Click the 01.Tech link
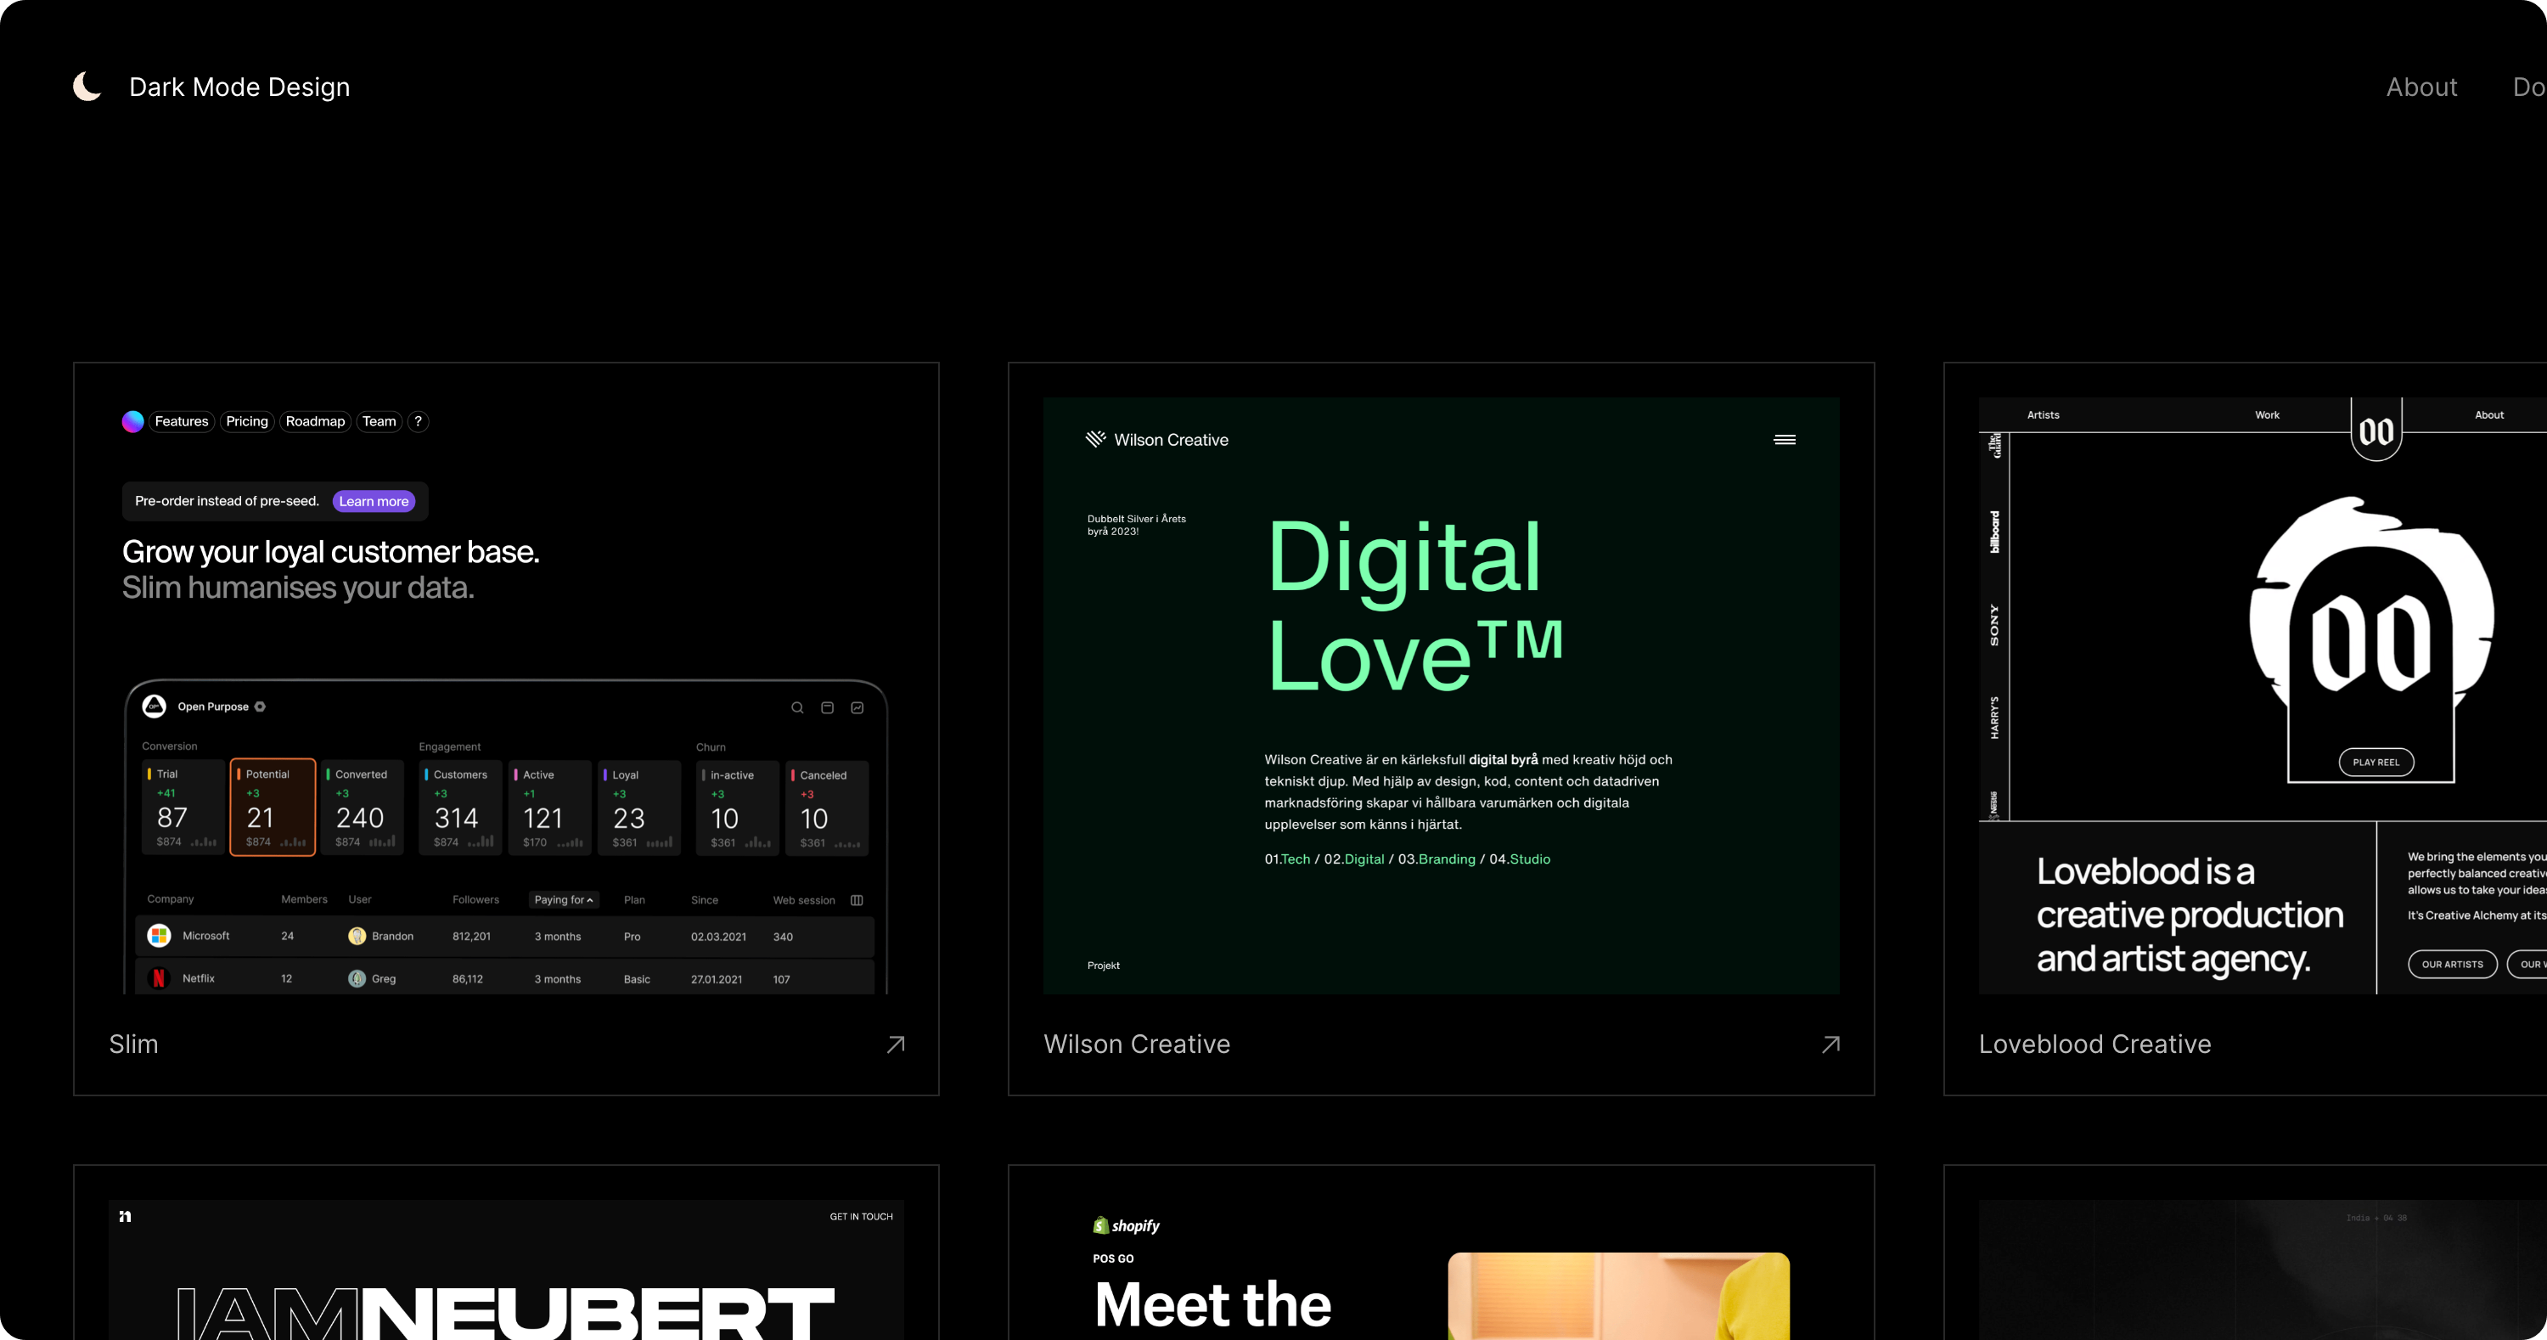The image size is (2547, 1340). (1287, 859)
